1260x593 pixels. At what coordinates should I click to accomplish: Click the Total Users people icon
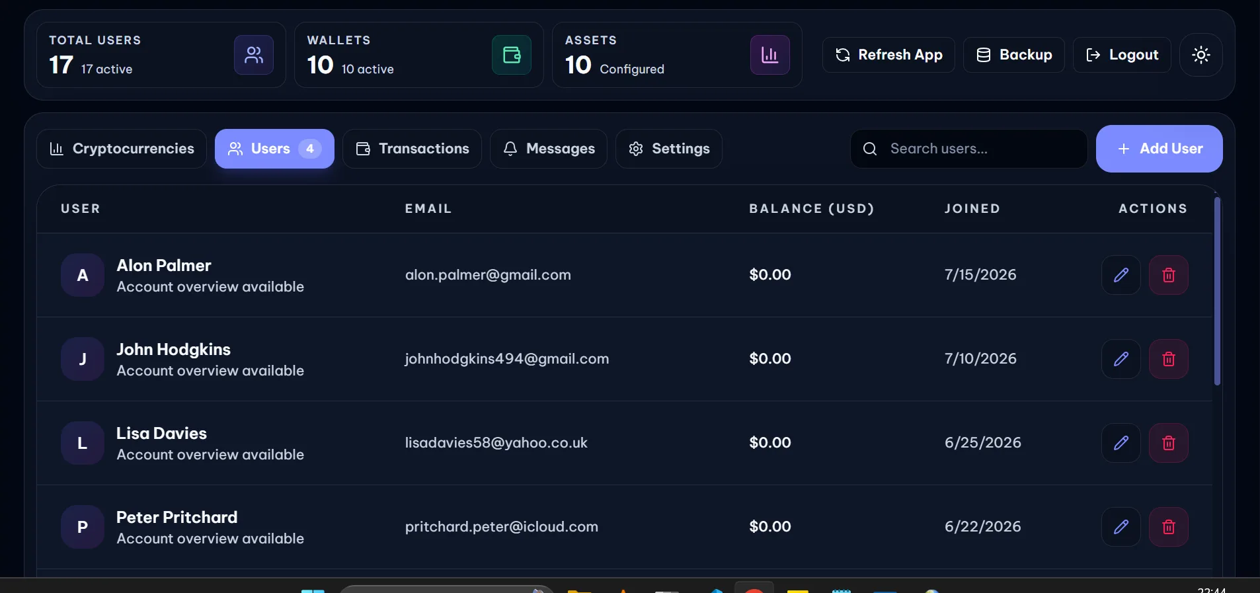point(254,55)
